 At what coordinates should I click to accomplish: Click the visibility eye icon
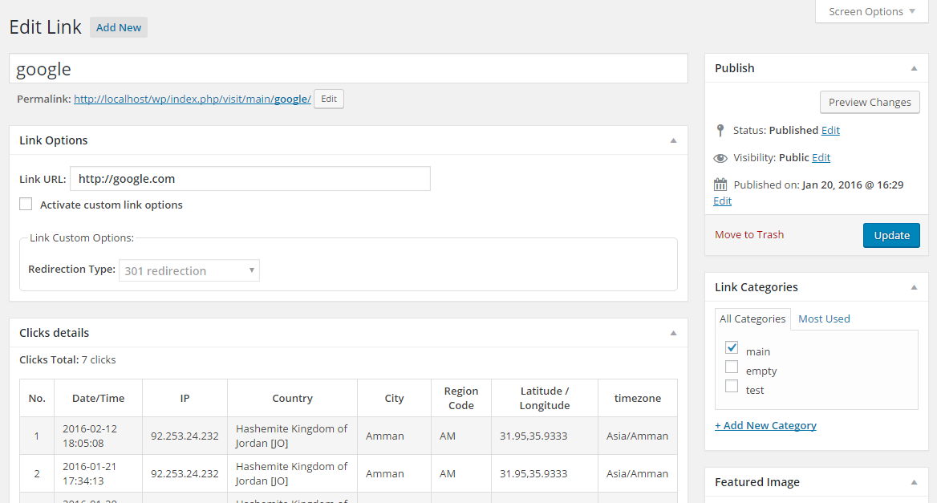[x=720, y=158]
